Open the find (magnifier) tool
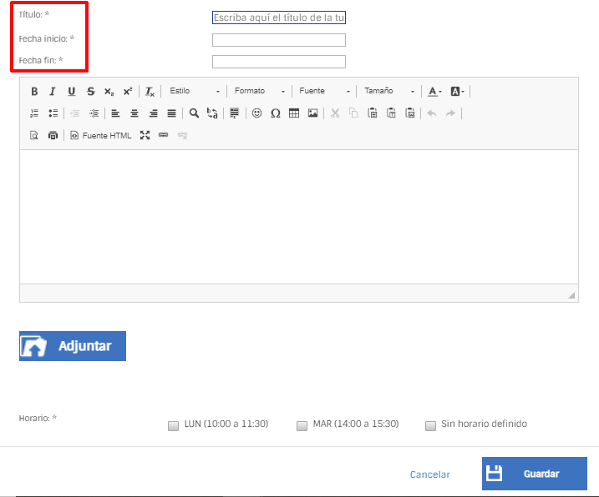 tap(194, 113)
